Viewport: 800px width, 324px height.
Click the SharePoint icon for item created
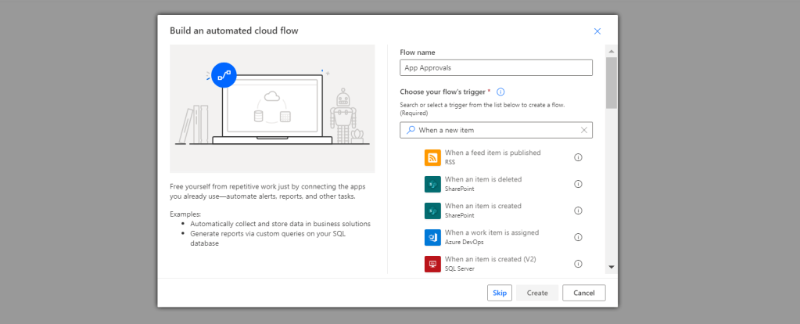point(433,211)
